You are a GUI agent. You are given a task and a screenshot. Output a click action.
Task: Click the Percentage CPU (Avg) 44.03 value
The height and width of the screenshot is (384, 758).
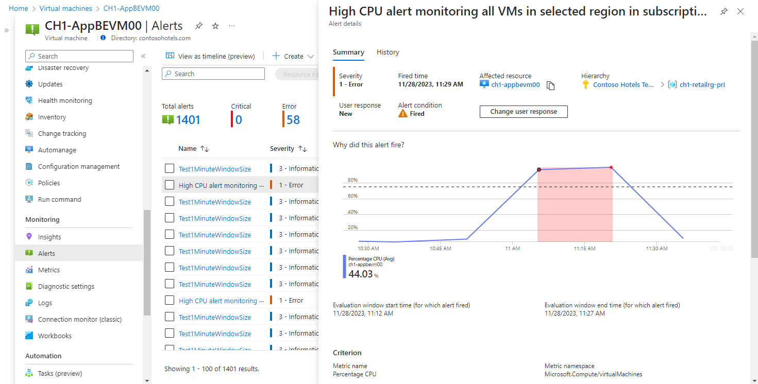tap(360, 274)
